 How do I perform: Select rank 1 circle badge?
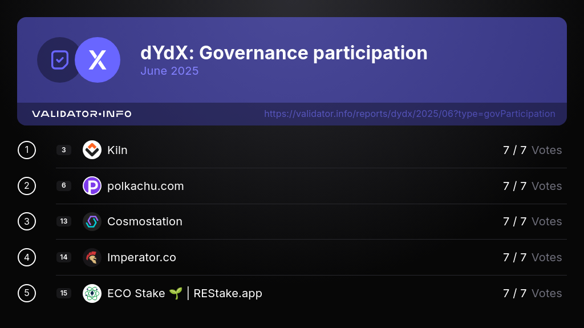pos(27,150)
